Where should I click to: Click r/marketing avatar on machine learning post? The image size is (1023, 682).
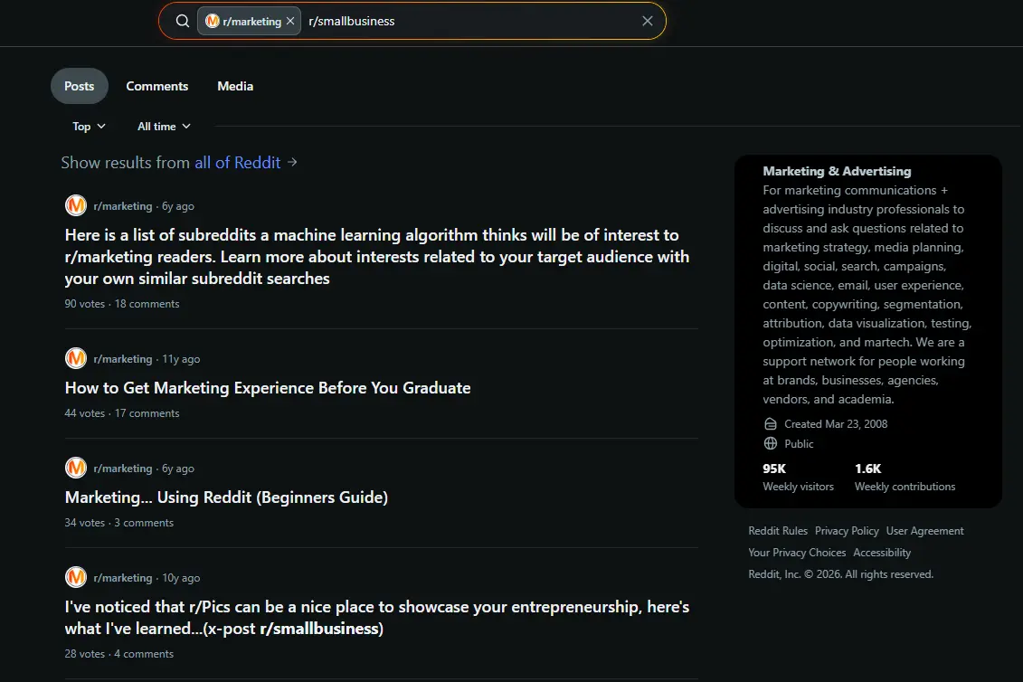[x=76, y=205]
